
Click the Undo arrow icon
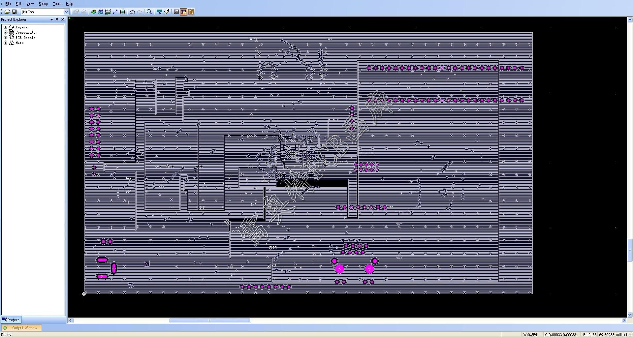coord(132,12)
